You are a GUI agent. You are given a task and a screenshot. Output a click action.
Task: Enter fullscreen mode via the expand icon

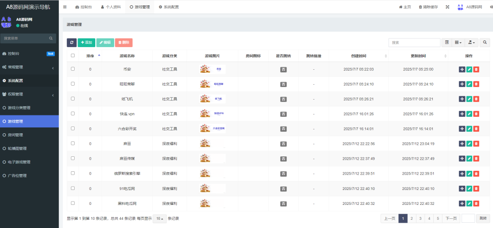447,7
